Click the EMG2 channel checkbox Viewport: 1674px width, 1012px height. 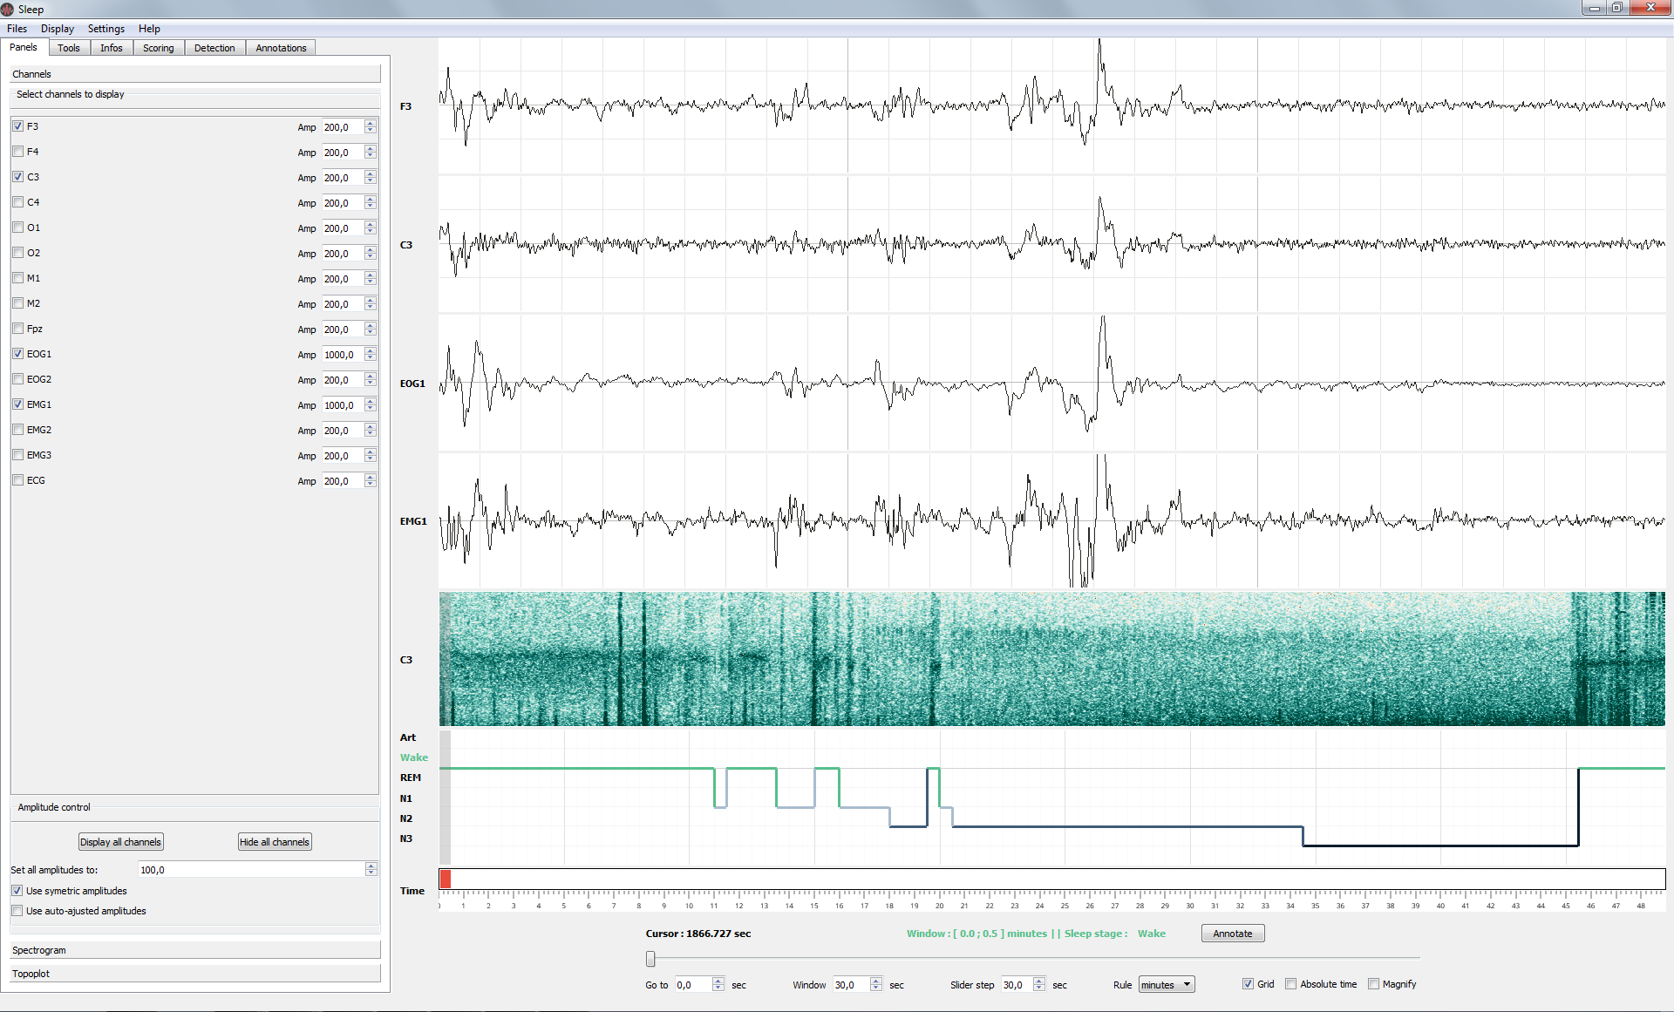(x=18, y=430)
